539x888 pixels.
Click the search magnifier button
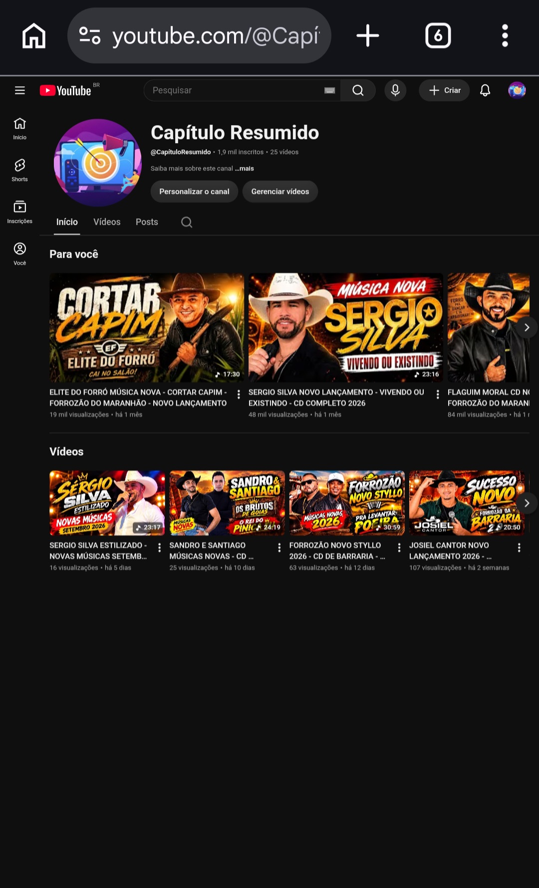tap(358, 90)
